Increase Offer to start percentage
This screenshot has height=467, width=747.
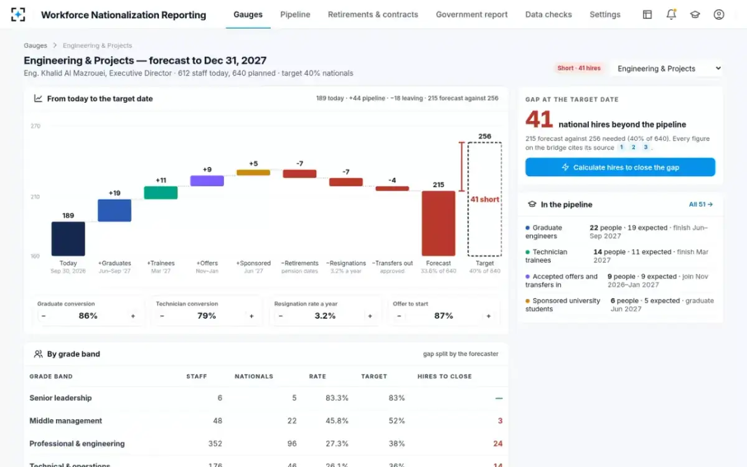point(488,316)
